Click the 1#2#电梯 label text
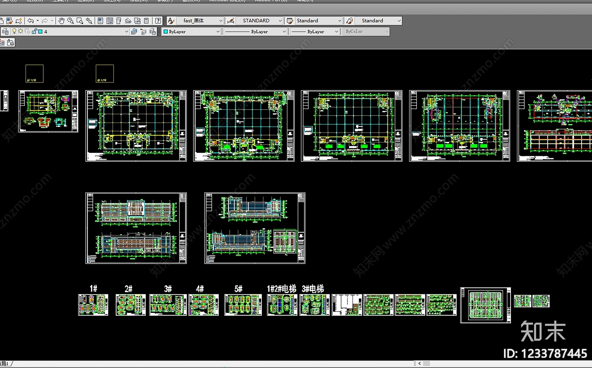Screen dimensions: 592x368 pos(282,289)
